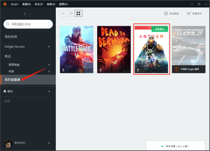Open 我的首頁 in the sidebar
This screenshot has height=151, width=210.
tap(11, 37)
